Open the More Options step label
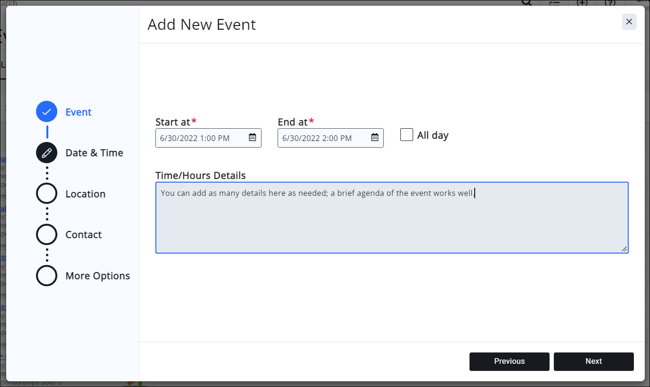The height and width of the screenshot is (387, 650). click(x=98, y=276)
